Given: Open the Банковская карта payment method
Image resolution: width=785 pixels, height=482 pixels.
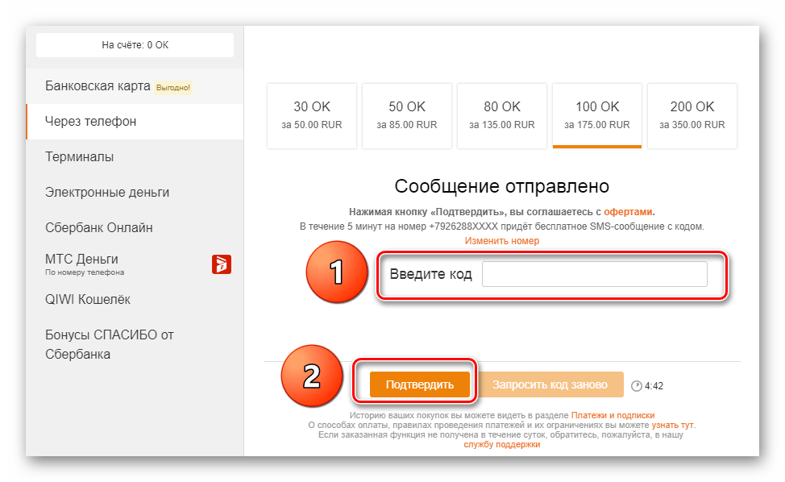Looking at the screenshot, I should pos(135,86).
